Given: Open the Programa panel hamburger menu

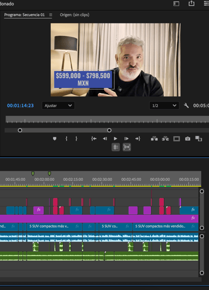Looking at the screenshot, I should [x=51, y=14].
